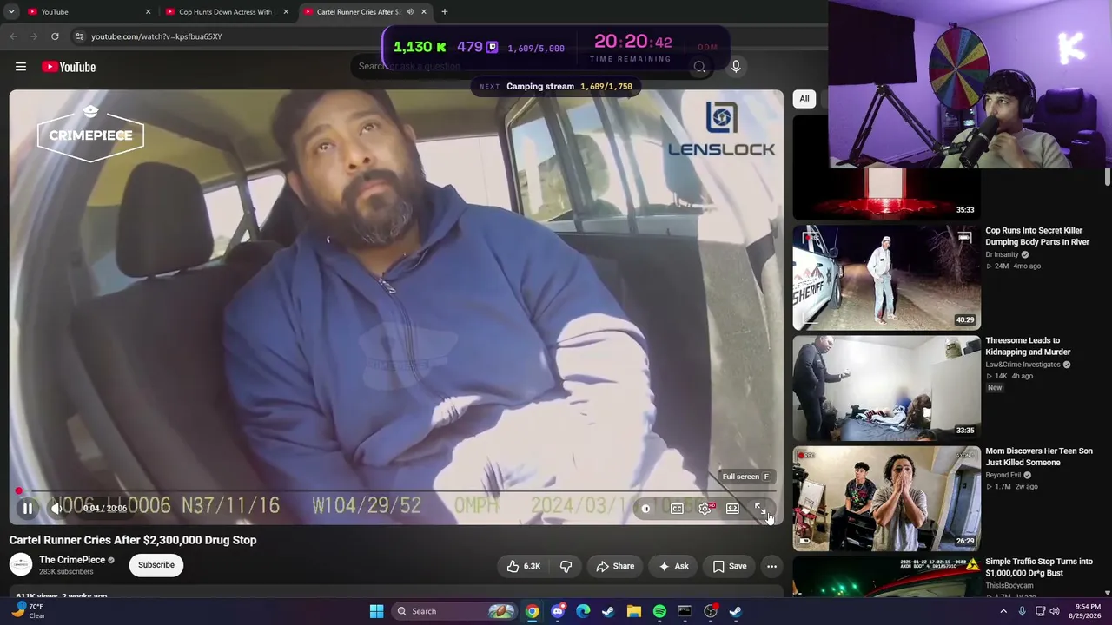
Task: Mute the video with the volume icon
Action: [57, 509]
